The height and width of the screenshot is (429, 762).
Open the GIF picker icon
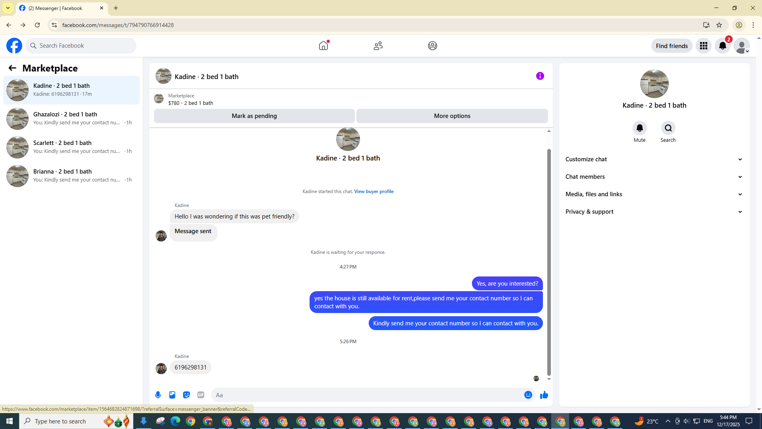201,395
